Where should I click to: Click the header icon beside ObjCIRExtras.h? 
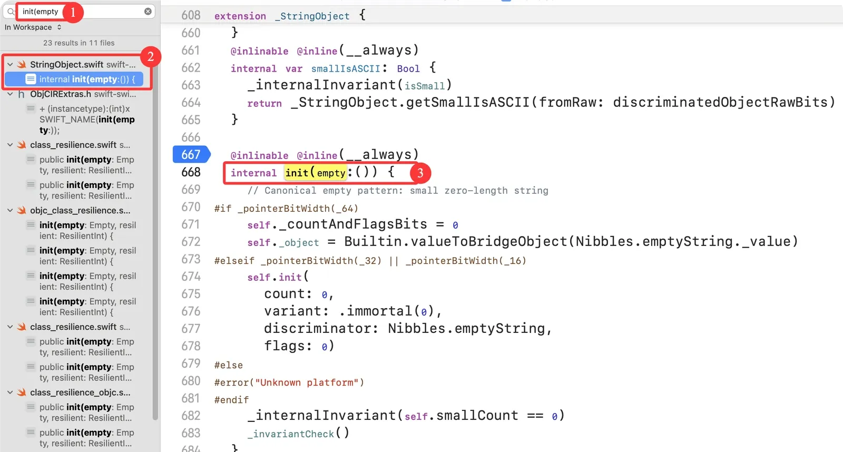coord(22,94)
